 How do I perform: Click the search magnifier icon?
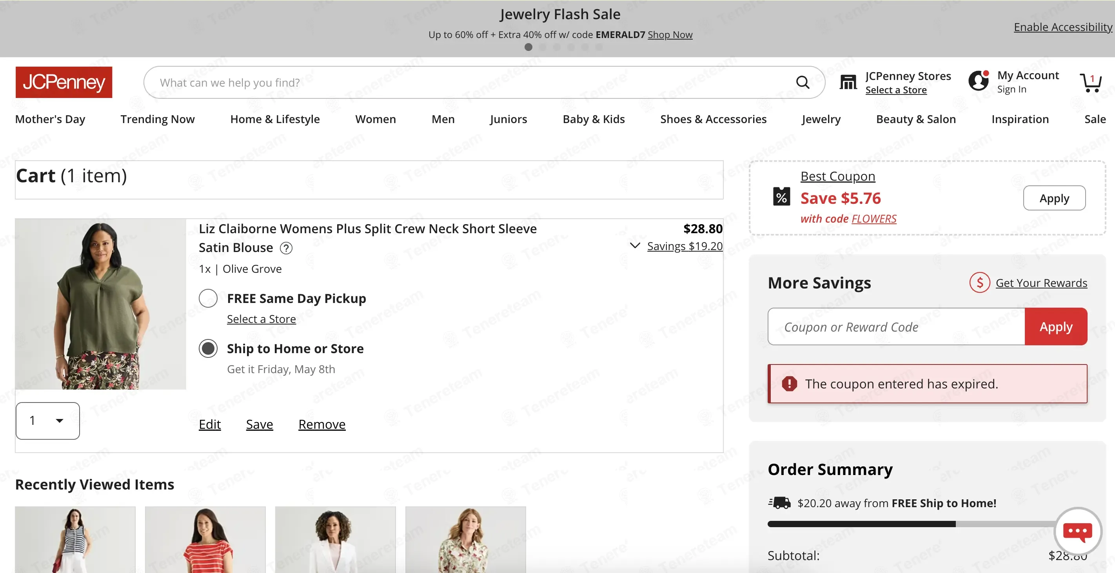803,82
